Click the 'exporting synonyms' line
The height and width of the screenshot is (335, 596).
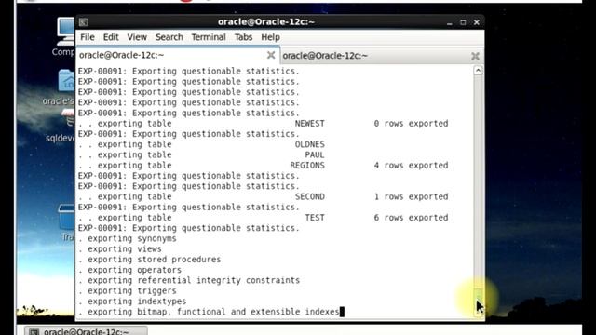tap(128, 238)
